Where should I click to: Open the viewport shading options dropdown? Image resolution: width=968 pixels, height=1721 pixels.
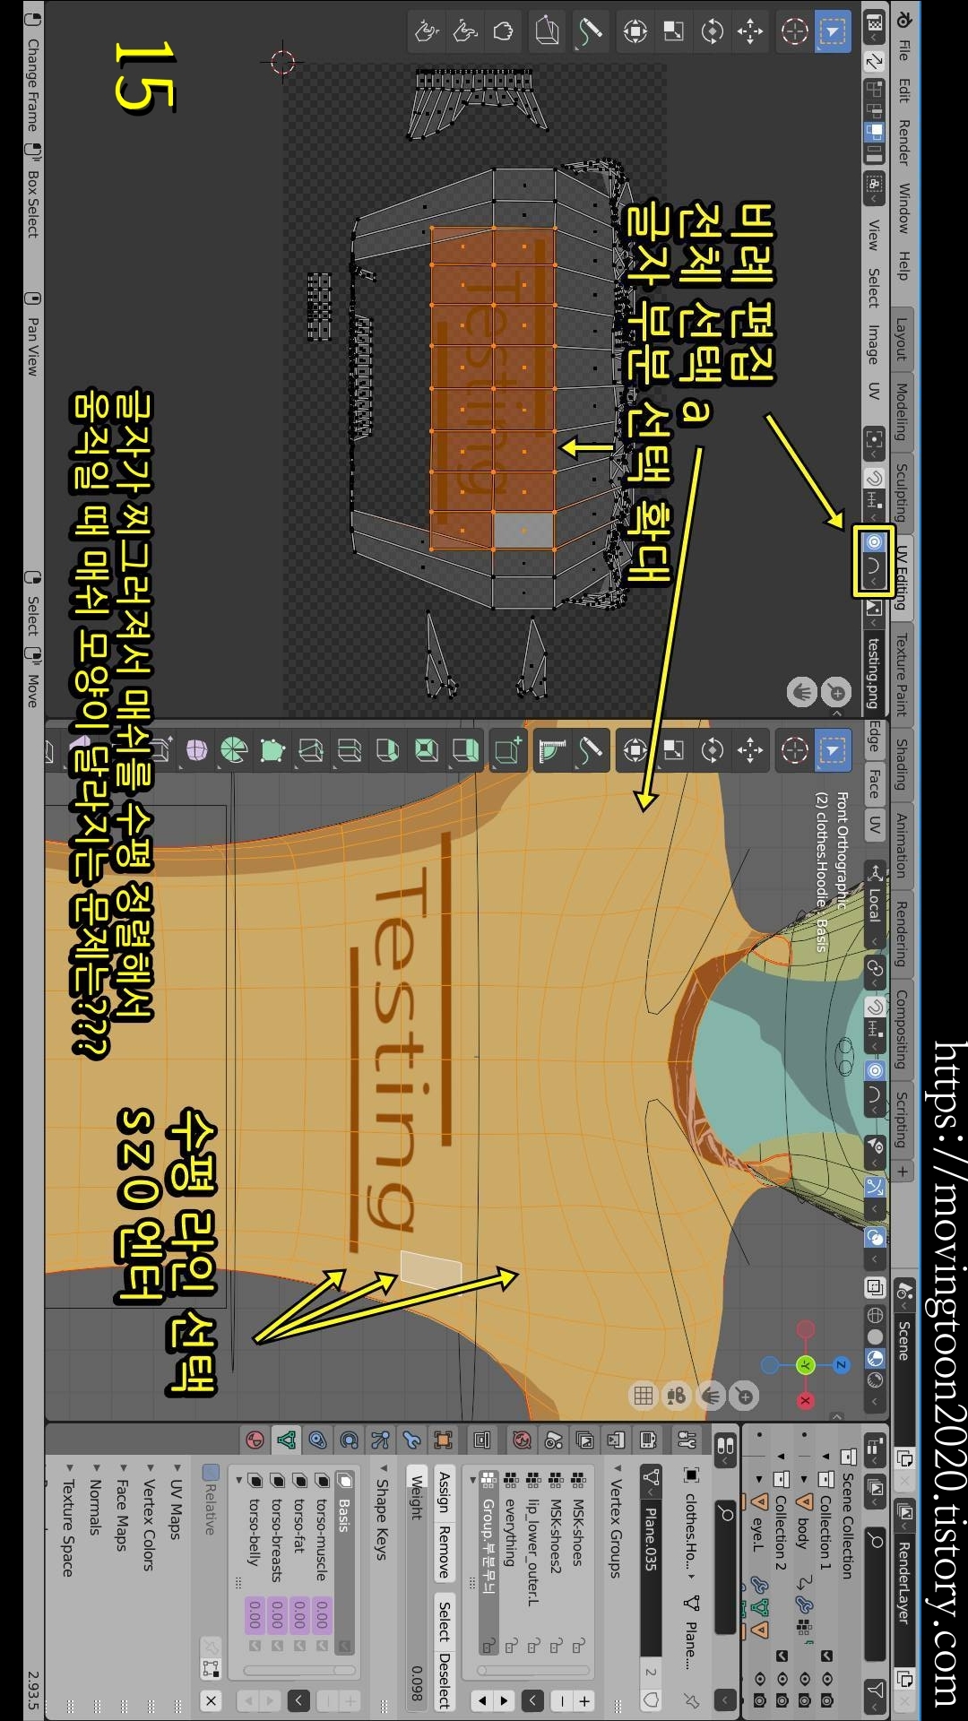875,1402
